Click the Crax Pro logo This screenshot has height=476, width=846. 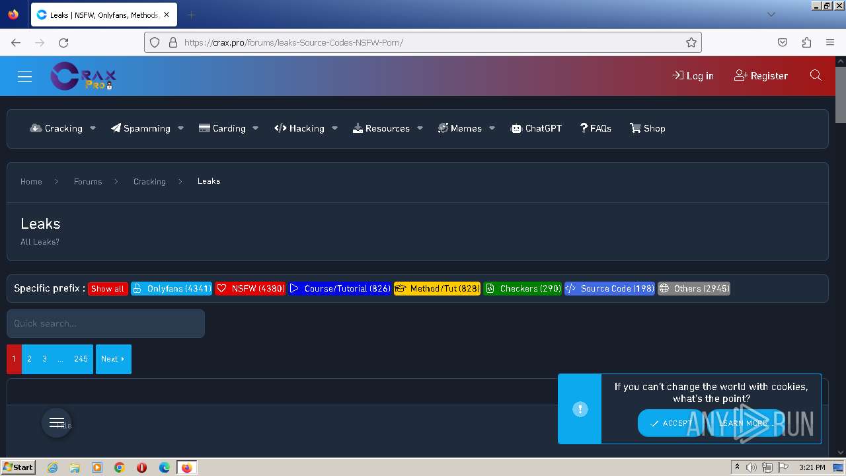point(83,76)
